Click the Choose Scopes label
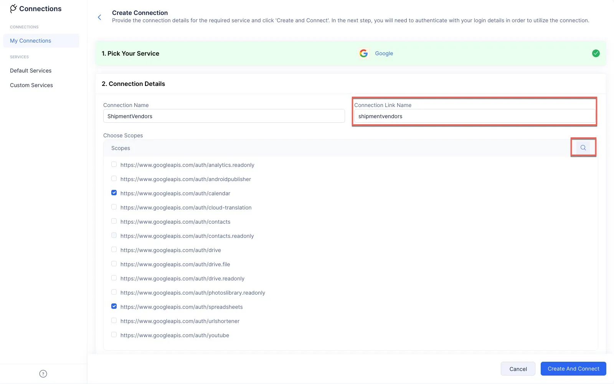The width and height of the screenshot is (614, 384). [x=123, y=135]
